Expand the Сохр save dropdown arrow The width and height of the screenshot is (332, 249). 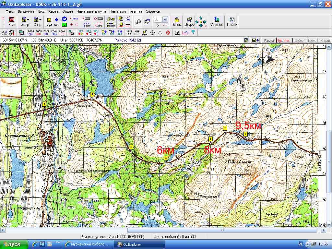40,19
